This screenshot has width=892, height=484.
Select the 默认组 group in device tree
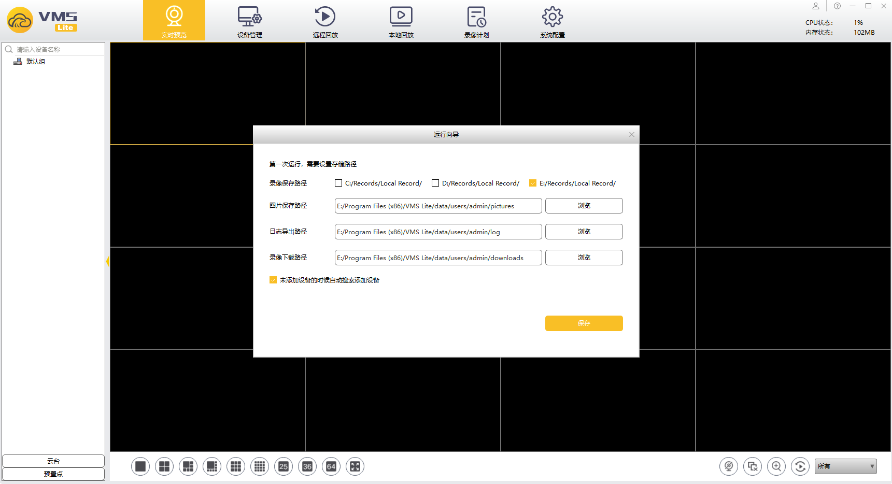(x=36, y=61)
